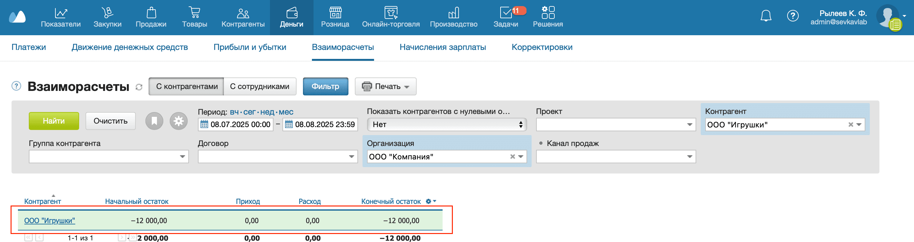Screen dimensions: 914x242
Task: Sort by Конечный остаток column
Action: (391, 201)
